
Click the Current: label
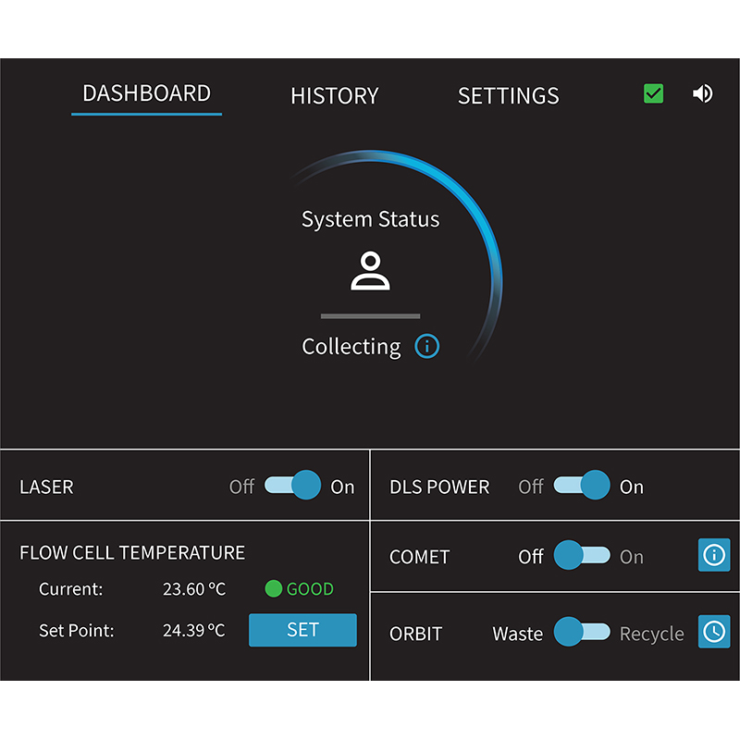click(x=71, y=589)
